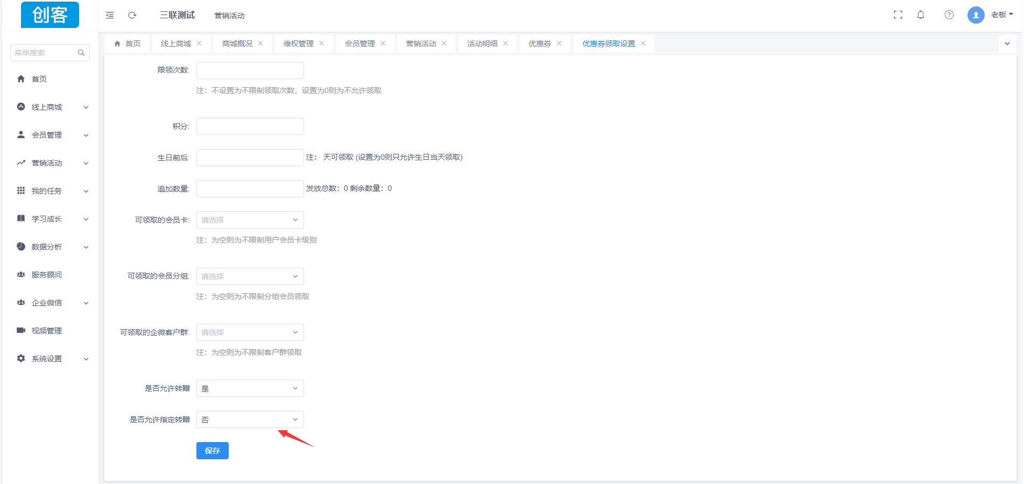Close the 优惠券领取设置 tab
This screenshot has height=484, width=1024.
point(644,44)
